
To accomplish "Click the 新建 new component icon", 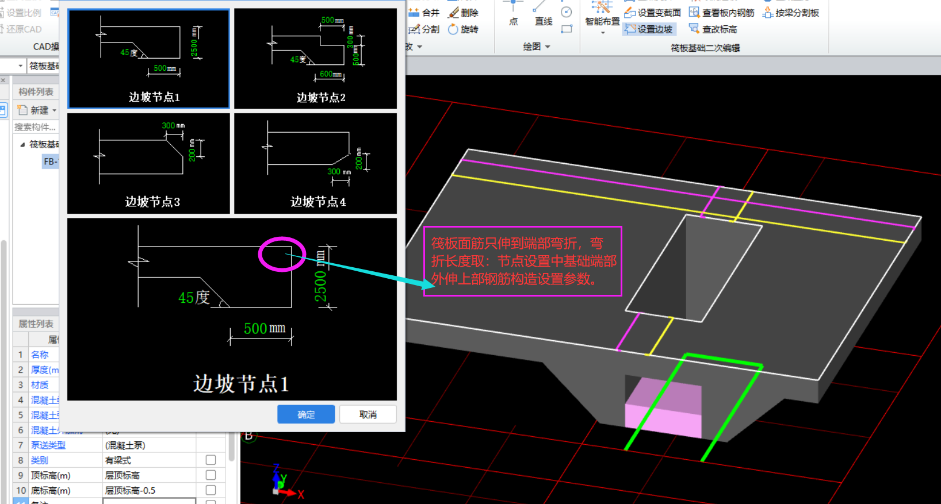I will 22,110.
